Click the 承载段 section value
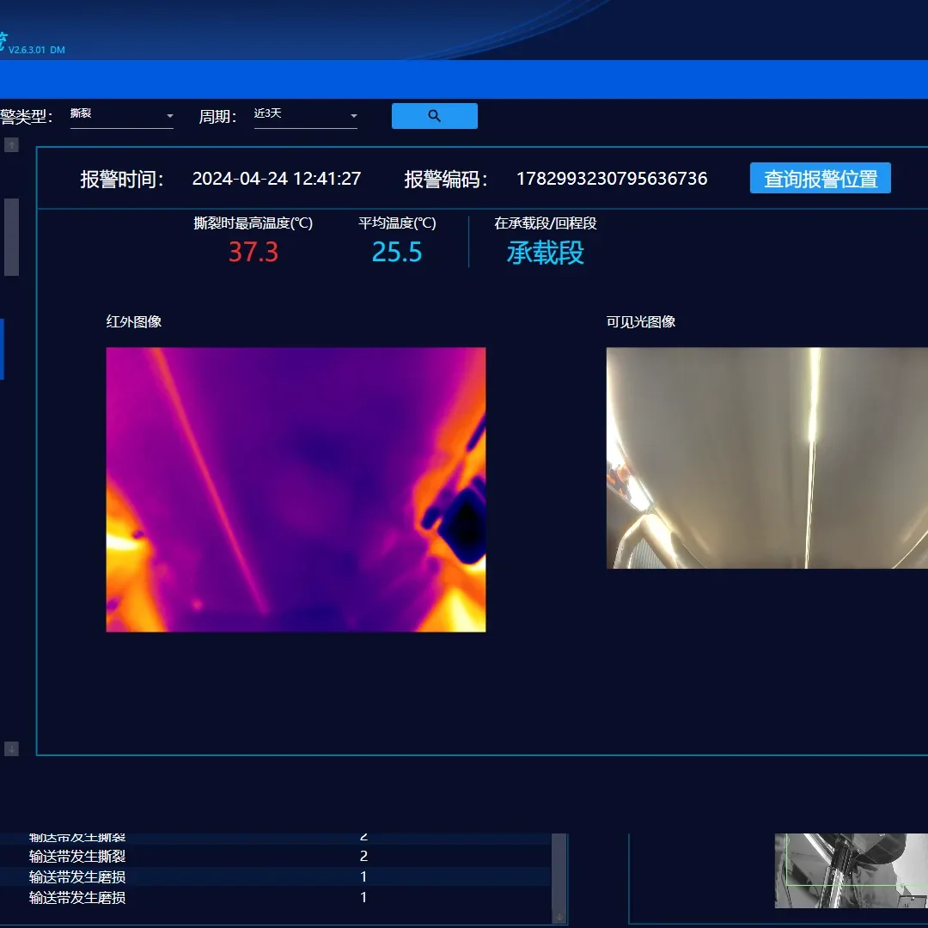Screen dimensions: 928x928 545,253
